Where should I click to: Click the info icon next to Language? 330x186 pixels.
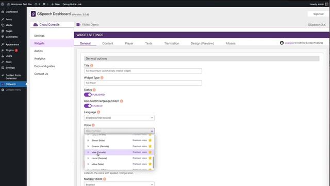coord(98,112)
